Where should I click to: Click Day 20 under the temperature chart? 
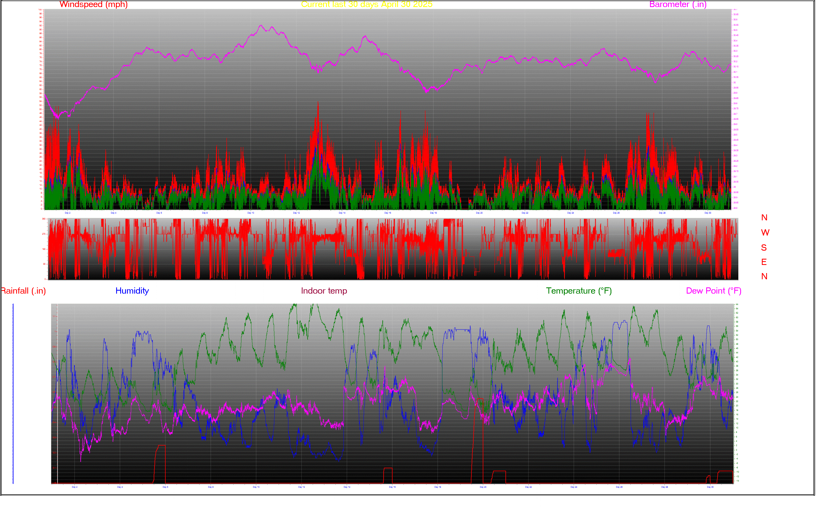(x=483, y=487)
